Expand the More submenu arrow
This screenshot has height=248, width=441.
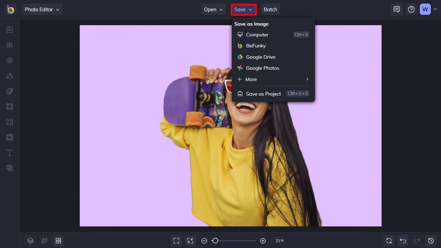click(x=307, y=79)
